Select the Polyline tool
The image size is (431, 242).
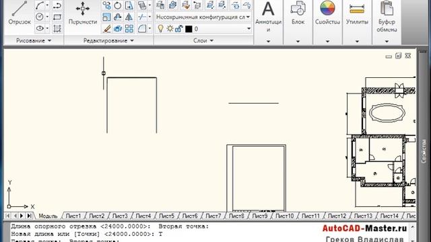coord(57,5)
